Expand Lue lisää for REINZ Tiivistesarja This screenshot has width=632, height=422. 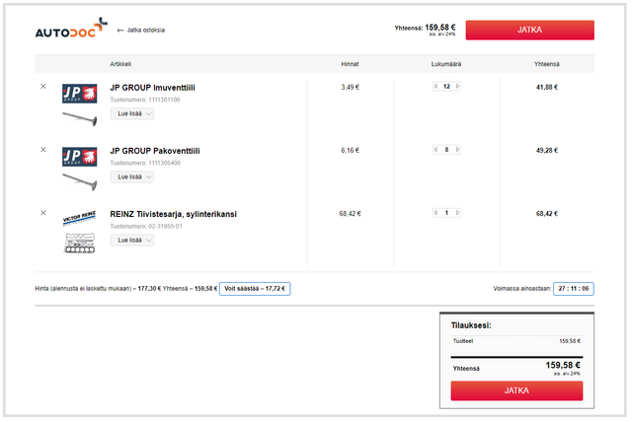point(132,241)
